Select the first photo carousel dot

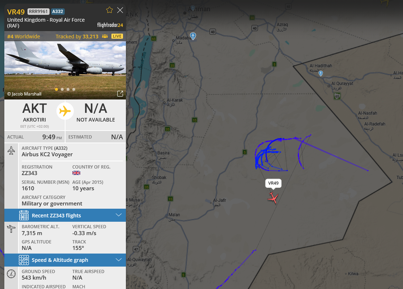point(56,89)
